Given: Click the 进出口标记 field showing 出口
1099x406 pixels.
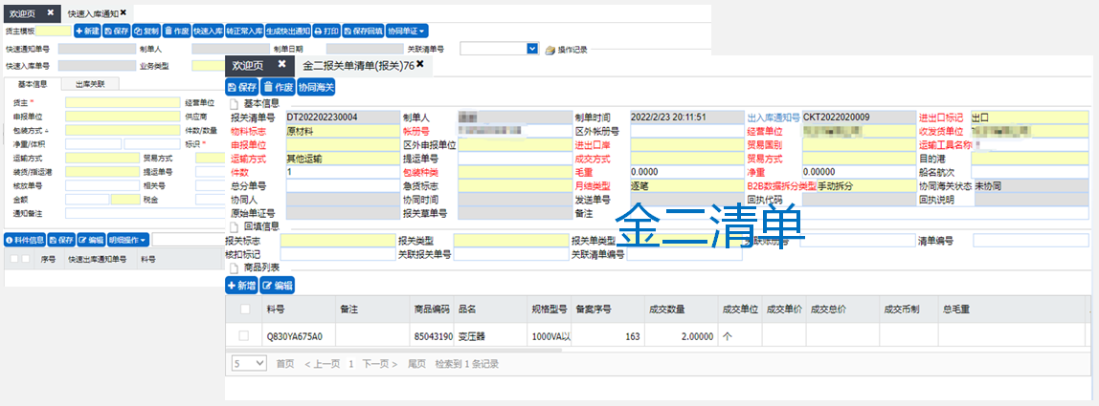Looking at the screenshot, I should 1030,117.
